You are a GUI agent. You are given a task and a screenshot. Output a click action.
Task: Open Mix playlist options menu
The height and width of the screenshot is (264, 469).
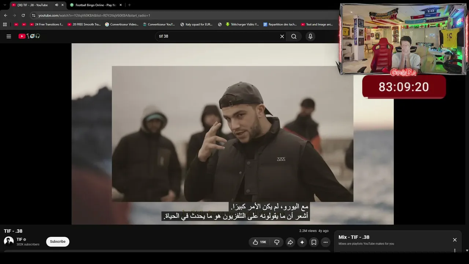pos(455,251)
